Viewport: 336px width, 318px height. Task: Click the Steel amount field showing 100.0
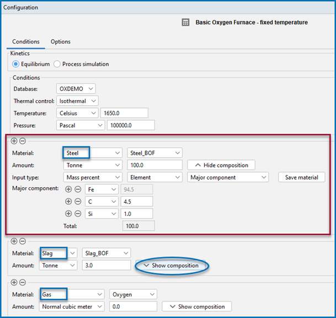click(x=154, y=165)
